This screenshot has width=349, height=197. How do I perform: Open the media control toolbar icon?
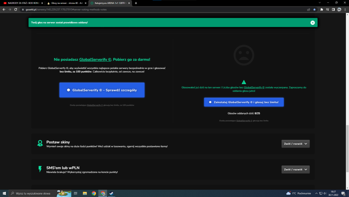[x=327, y=9]
